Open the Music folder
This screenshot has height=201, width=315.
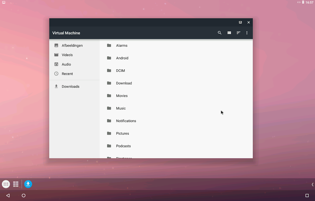coord(121,108)
